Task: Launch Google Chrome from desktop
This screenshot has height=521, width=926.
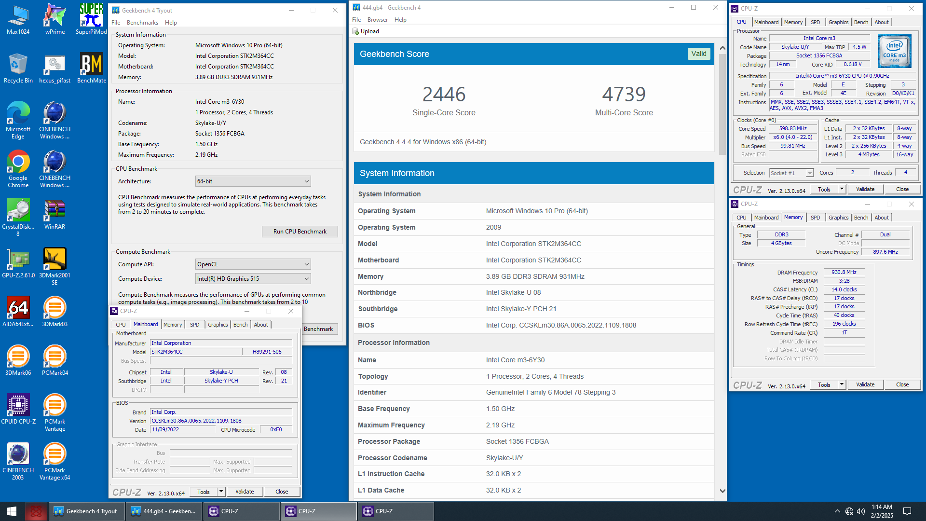Action: (x=18, y=169)
